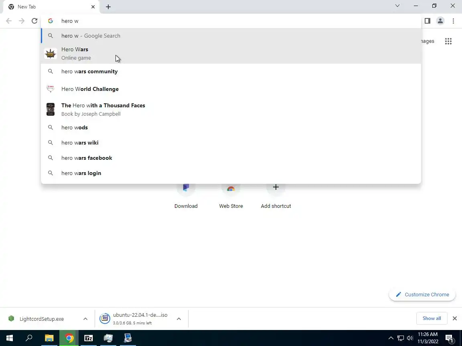The height and width of the screenshot is (346, 462).
Task: Click the Hero Wars game logo thumbnail
Action: 51,54
